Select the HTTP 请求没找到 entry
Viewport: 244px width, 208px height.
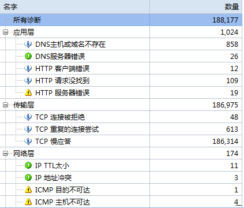click(62, 81)
